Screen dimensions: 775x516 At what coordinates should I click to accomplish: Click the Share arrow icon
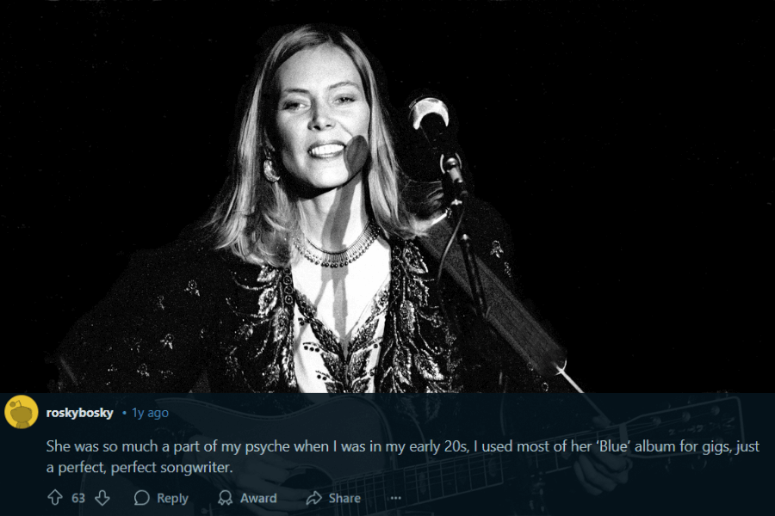pyautogui.click(x=313, y=497)
